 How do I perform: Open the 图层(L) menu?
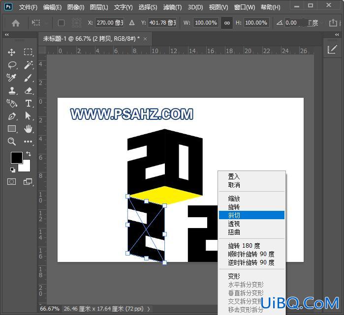coord(99,7)
